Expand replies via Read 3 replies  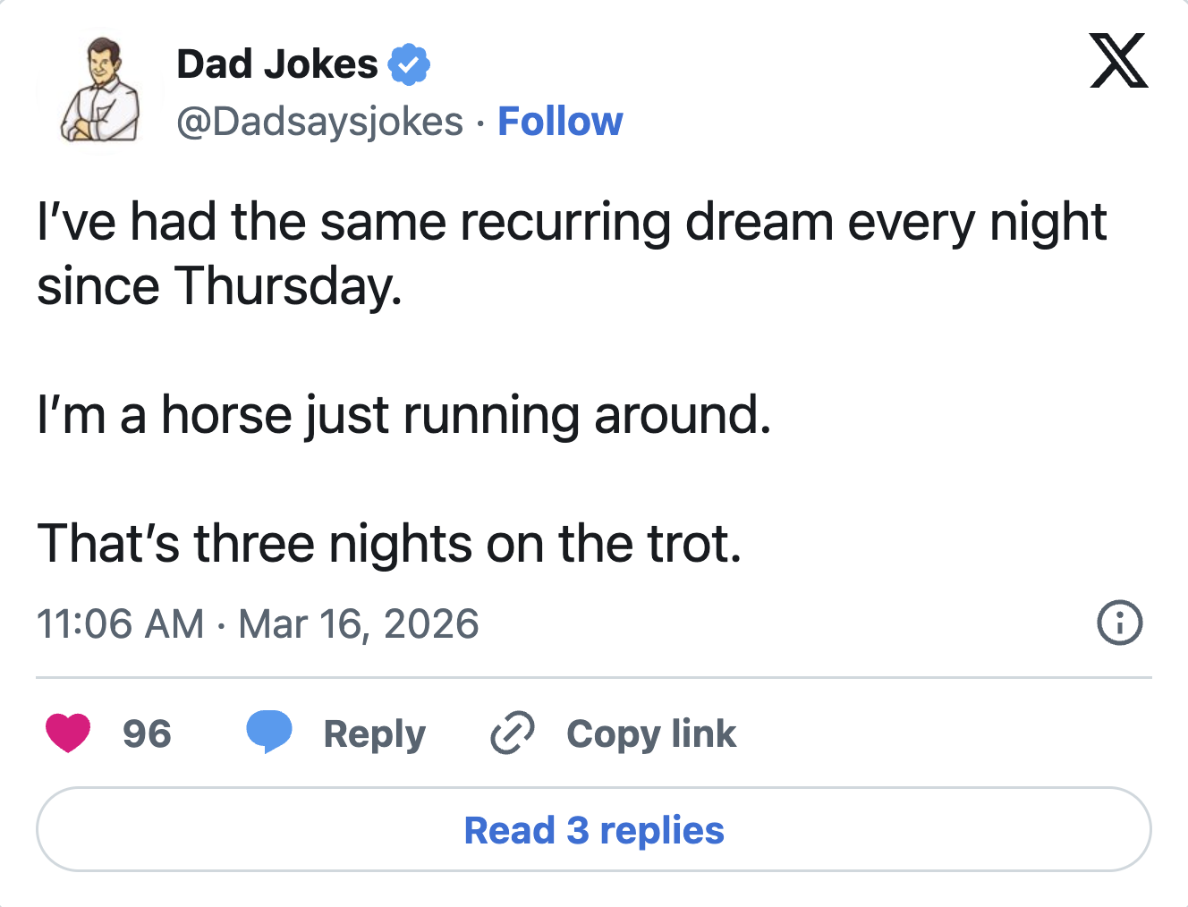click(x=593, y=829)
